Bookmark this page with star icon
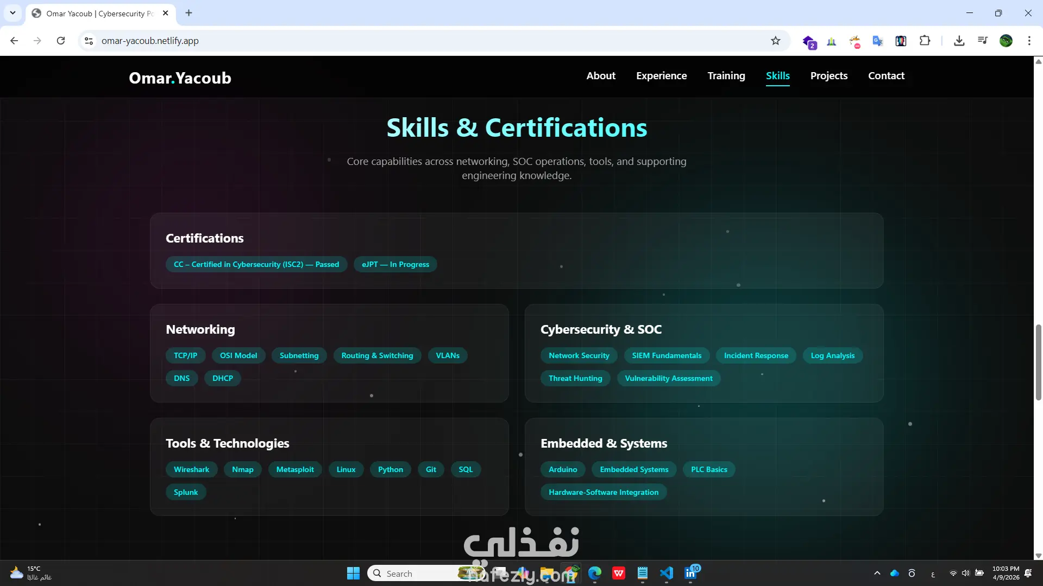Screen dimensions: 1043x586 [x=775, y=41]
